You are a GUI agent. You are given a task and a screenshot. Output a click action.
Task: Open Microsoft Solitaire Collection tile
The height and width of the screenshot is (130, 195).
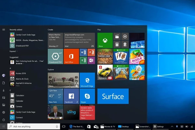click(x=121, y=56)
